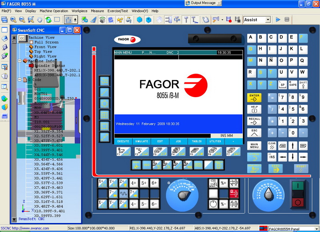The width and height of the screenshot is (320, 232).
Task: Click the SIMULATE softkey label on screen
Action: [142, 141]
